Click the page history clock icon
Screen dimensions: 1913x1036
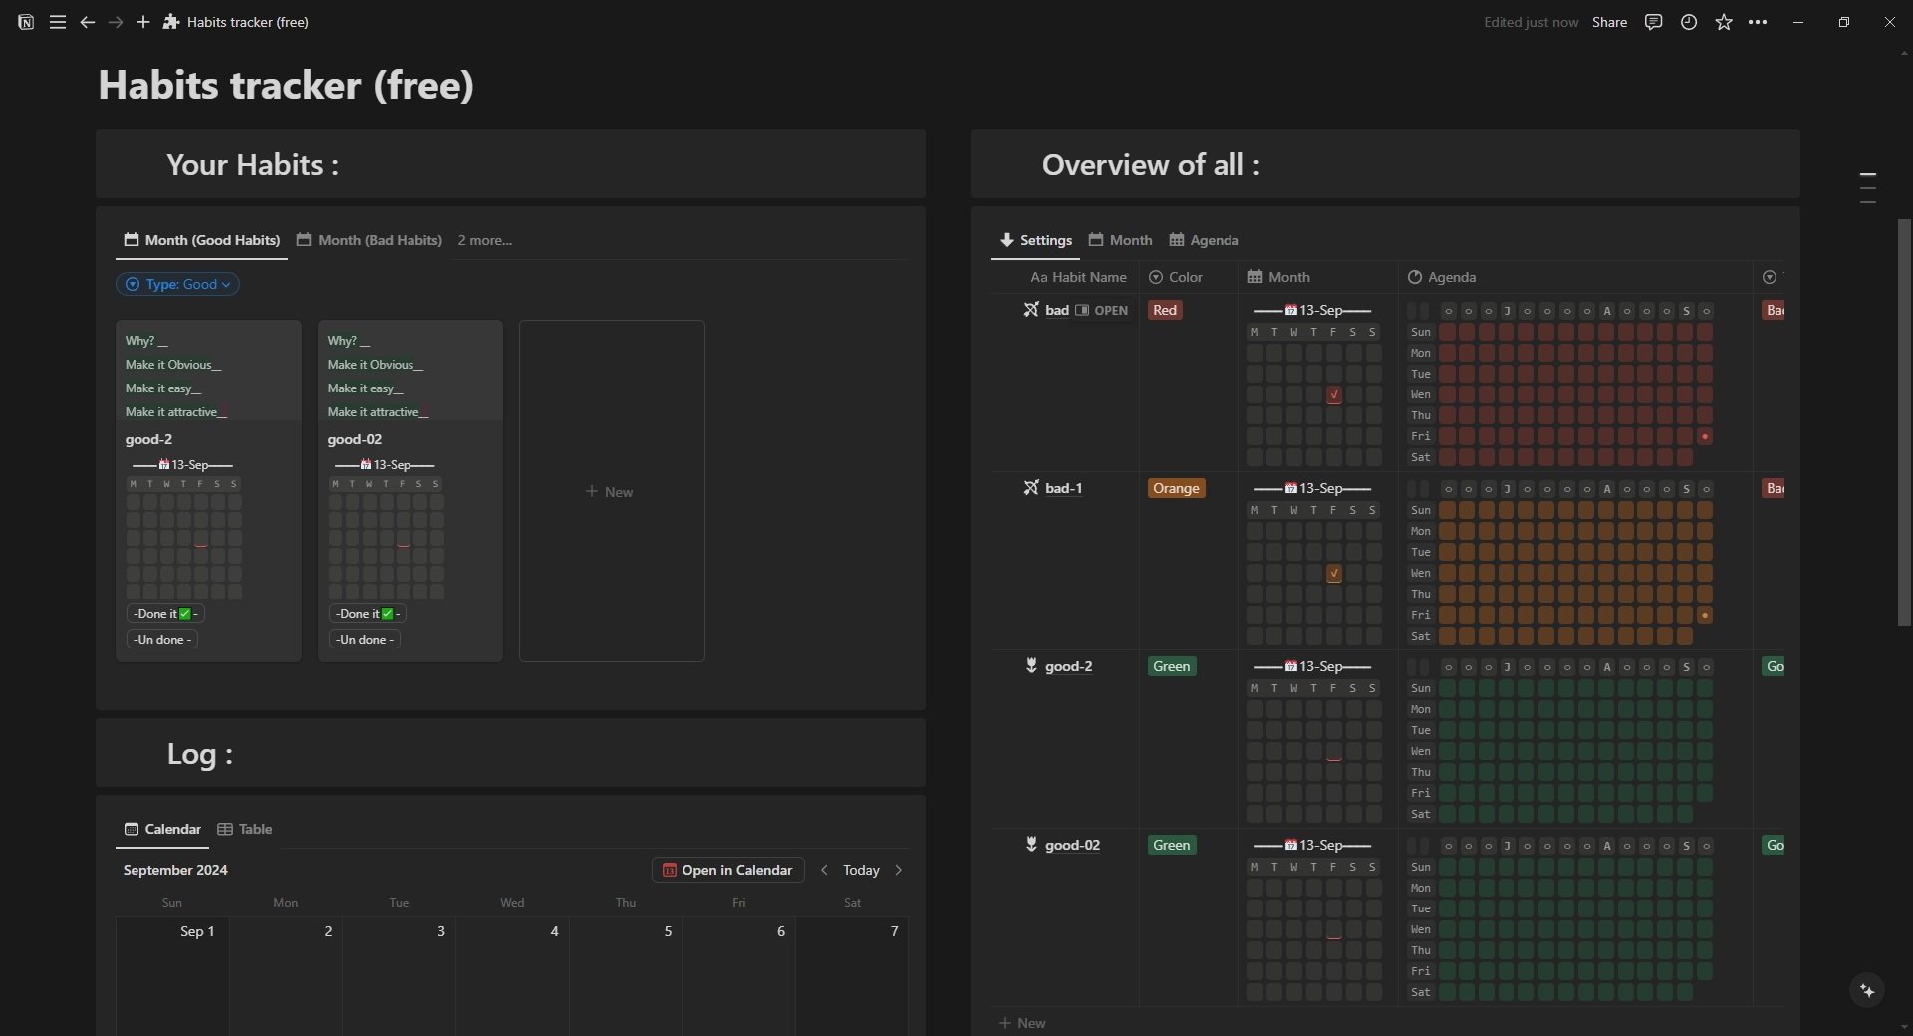(x=1688, y=22)
